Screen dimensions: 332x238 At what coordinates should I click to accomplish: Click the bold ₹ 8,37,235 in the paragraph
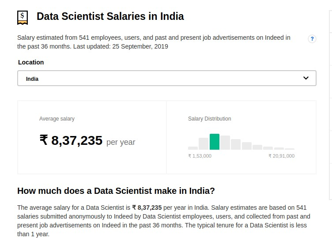(x=147, y=208)
